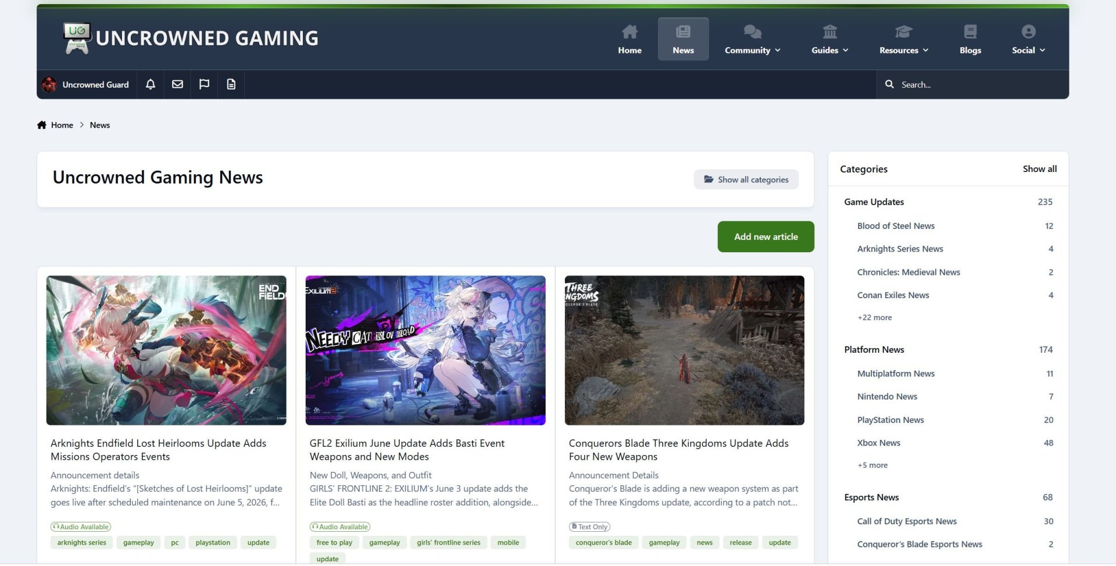Open Conquerors Blade Three Kingdoms article title
1116x566 pixels.
678,450
